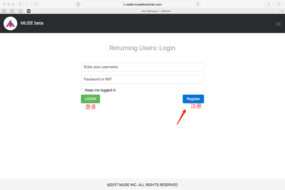Click the MUSE logo icon
285x190 pixels.
10,23
